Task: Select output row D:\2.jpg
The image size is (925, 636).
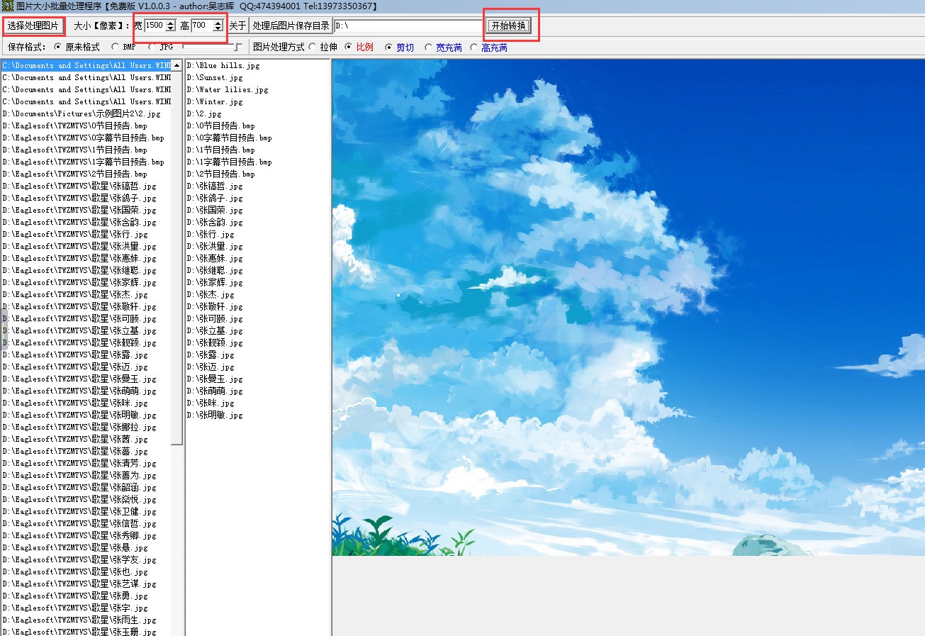Action: (258, 113)
